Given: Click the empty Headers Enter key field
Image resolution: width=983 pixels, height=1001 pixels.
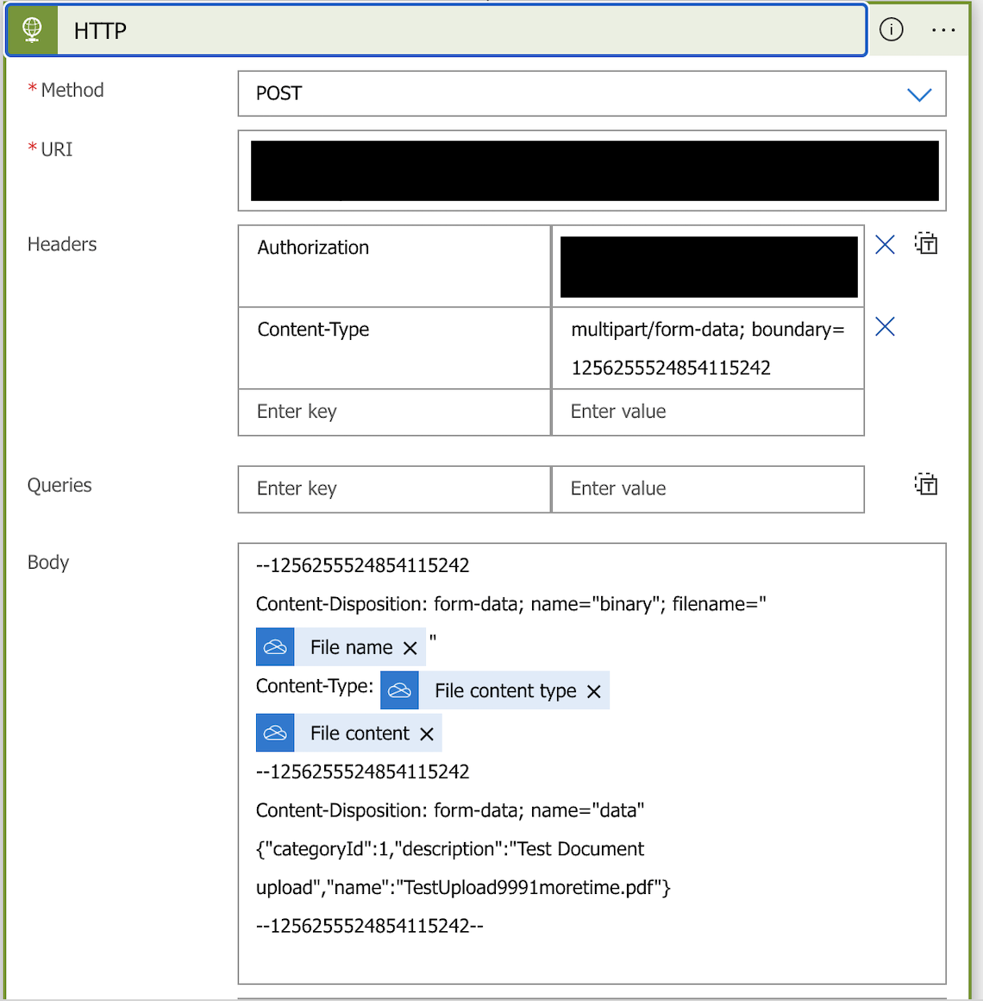Looking at the screenshot, I should (x=394, y=412).
